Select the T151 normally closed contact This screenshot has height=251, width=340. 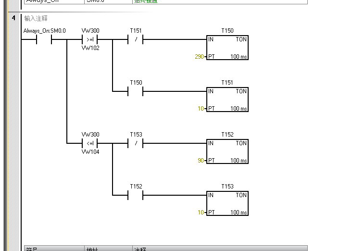[136, 39]
